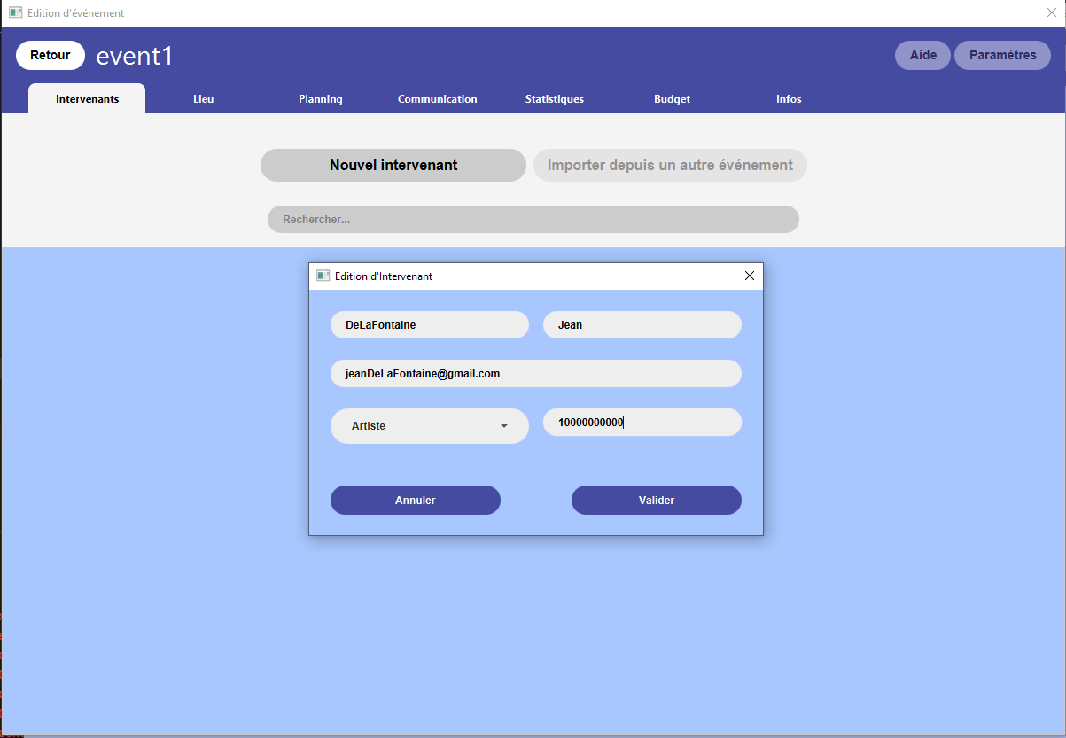Open the Aide help button
The image size is (1066, 738).
pyautogui.click(x=923, y=55)
